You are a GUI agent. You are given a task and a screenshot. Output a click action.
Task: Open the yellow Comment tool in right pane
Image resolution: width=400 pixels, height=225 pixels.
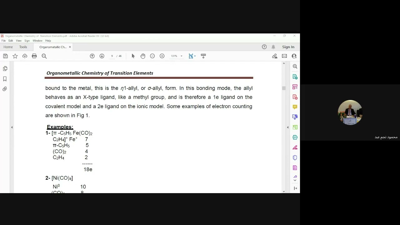pyautogui.click(x=295, y=107)
